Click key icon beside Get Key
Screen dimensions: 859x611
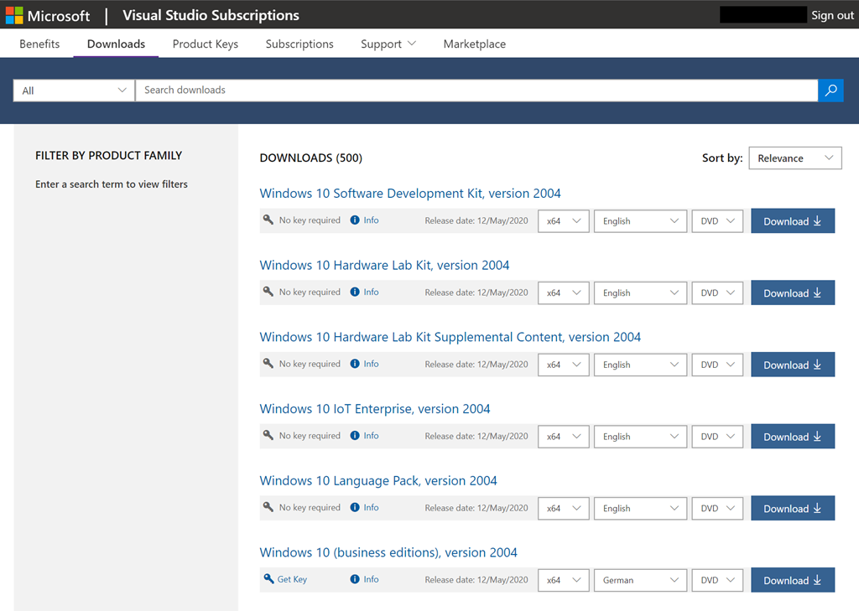[x=268, y=579]
